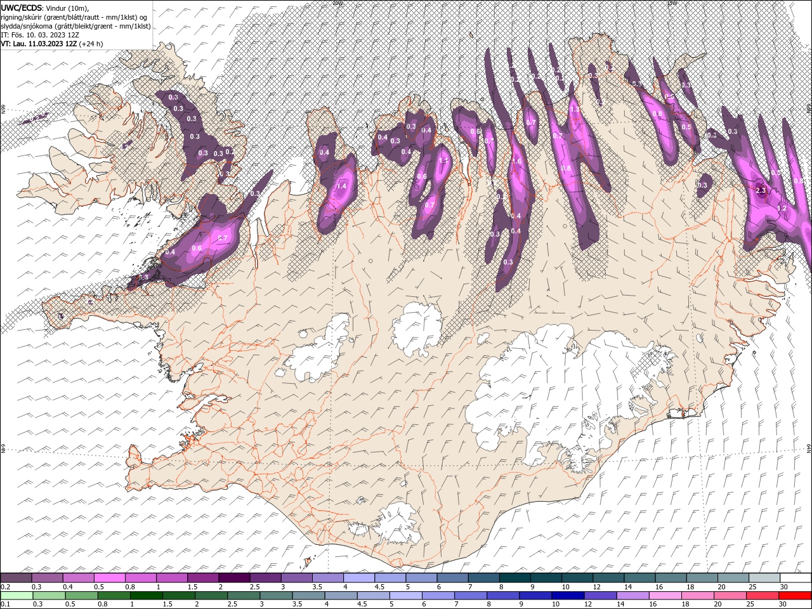This screenshot has height=609, width=812.
Task: Select bottom-row blue swatch at 8
Action: (x=502, y=596)
